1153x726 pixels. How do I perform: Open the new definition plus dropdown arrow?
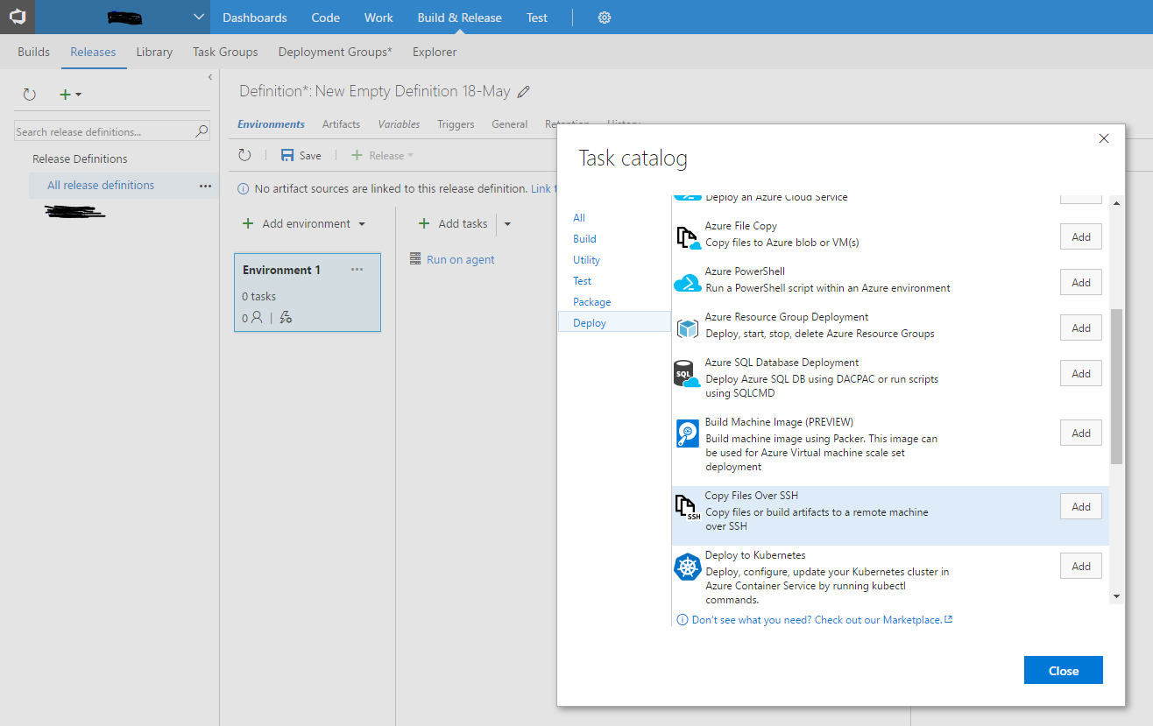[78, 95]
